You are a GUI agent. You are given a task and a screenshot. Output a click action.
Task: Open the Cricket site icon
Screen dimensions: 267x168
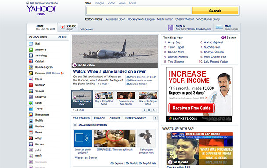click(31, 61)
